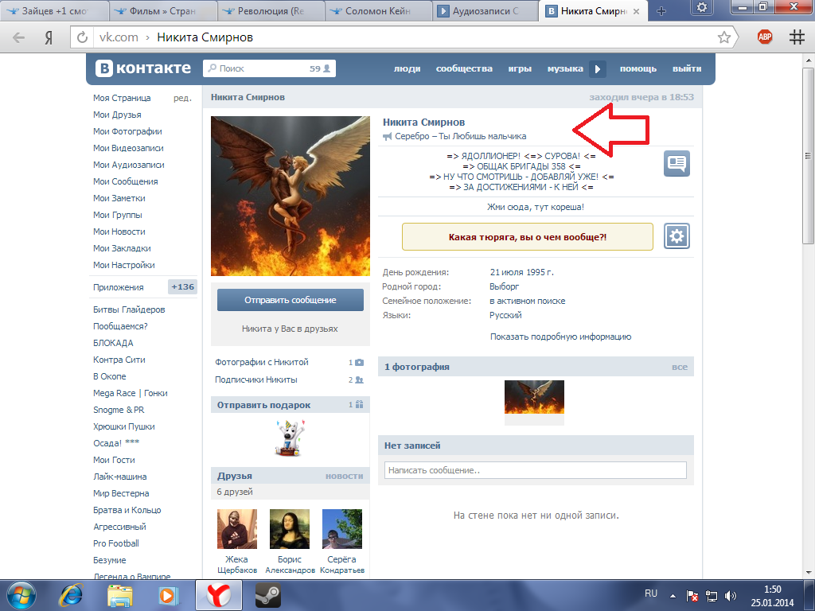Reload the page with refresh icon
Image resolution: width=815 pixels, height=611 pixels.
(x=82, y=37)
